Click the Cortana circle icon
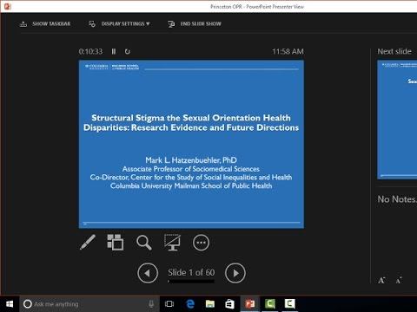 click(x=27, y=304)
